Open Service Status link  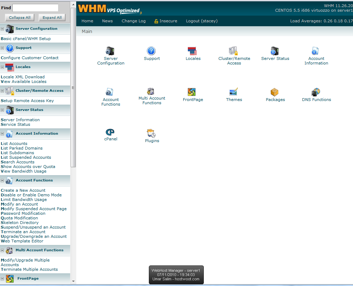(x=15, y=124)
